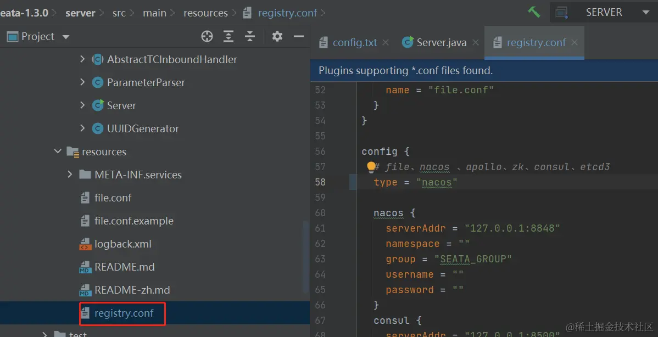
Task: Click breadcrumb 'server' in navigation bar
Action: pyautogui.click(x=80, y=13)
